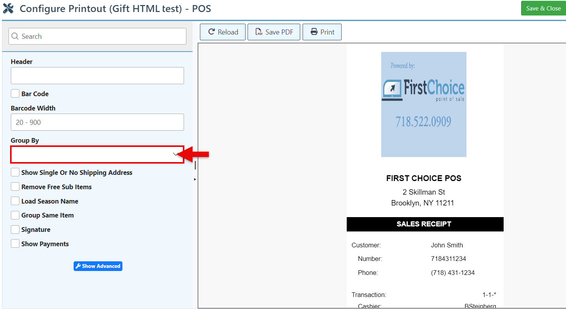566x309 pixels.
Task: Enable Load Season Name checkbox
Action: pyautogui.click(x=15, y=201)
